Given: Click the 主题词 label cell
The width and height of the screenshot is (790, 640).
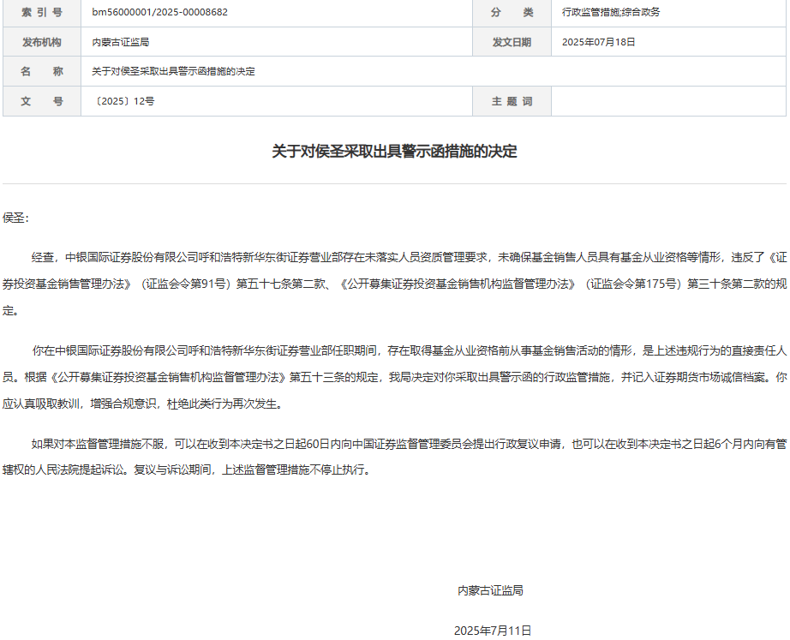Looking at the screenshot, I should pos(512,100).
